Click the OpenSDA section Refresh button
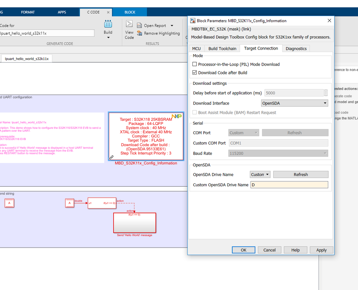This screenshot has height=290, width=358. [301, 174]
